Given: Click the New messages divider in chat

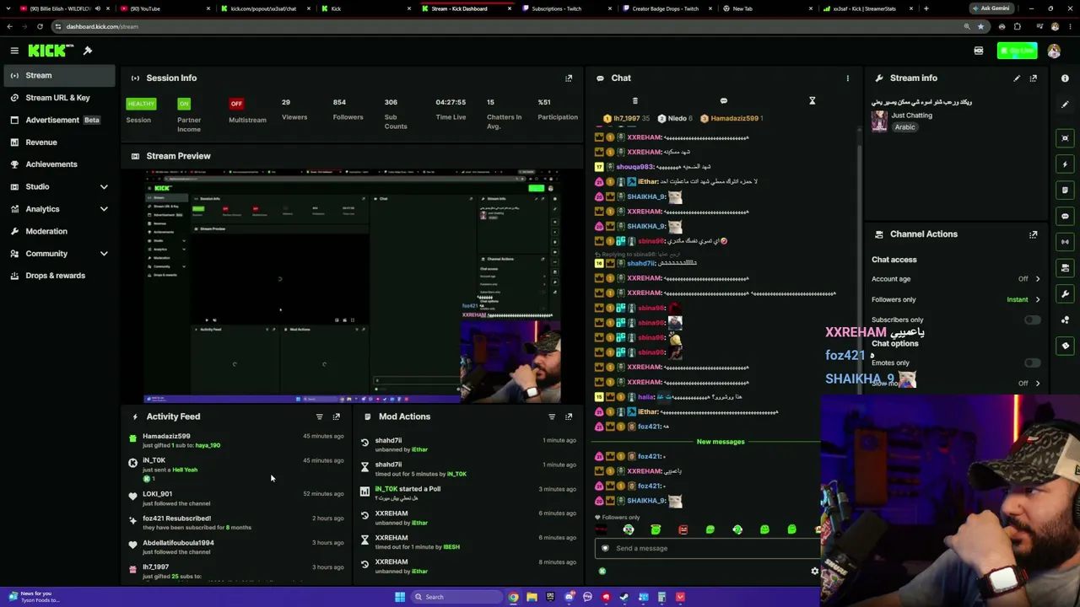Looking at the screenshot, I should [721, 442].
